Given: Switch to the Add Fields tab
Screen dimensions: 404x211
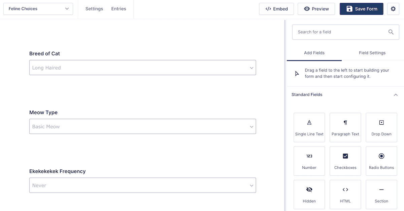Looking at the screenshot, I should pyautogui.click(x=314, y=53).
